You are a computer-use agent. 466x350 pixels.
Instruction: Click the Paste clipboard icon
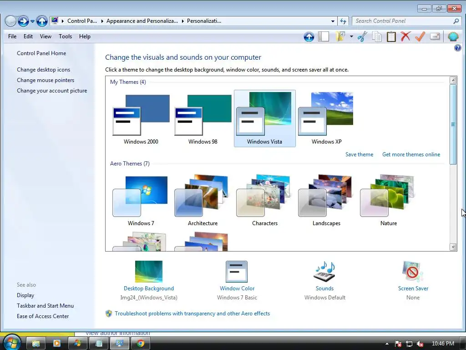[391, 36]
